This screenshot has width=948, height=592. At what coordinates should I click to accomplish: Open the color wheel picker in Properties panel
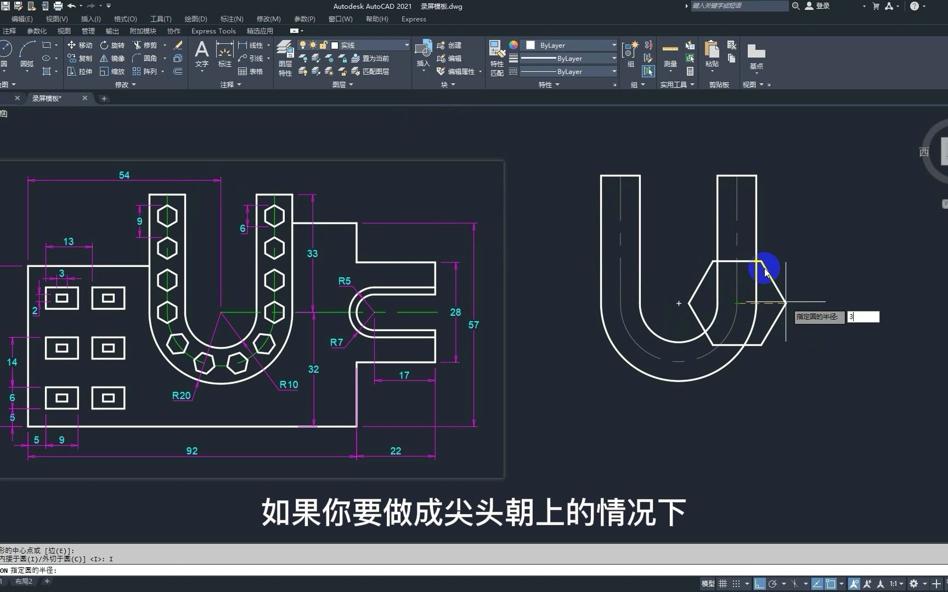(513, 45)
